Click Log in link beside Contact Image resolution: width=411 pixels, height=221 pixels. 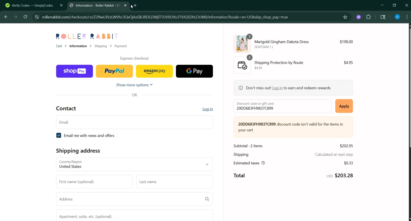click(208, 109)
